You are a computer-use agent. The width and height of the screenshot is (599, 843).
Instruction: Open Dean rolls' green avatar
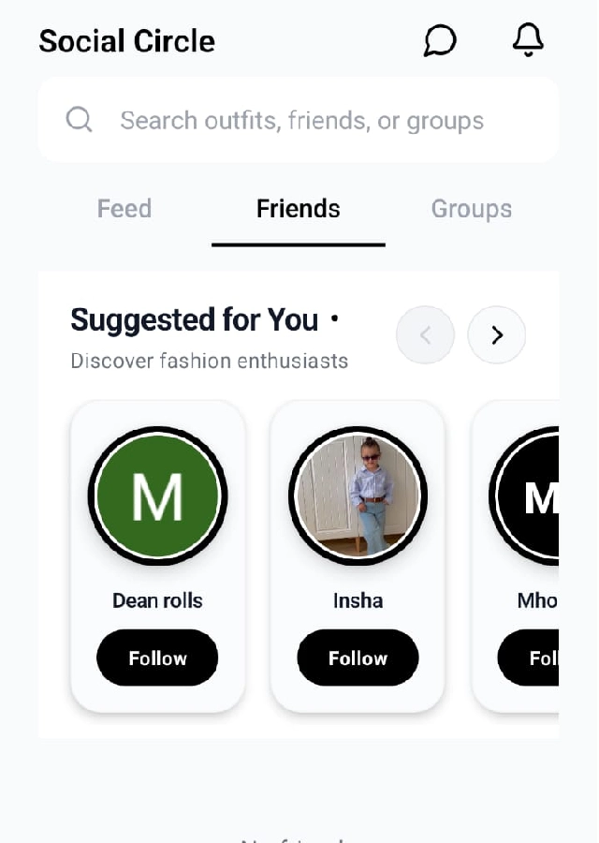coord(157,495)
